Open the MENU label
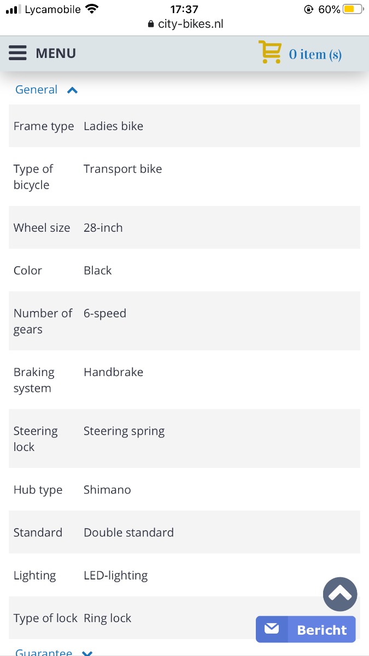 coord(56,53)
